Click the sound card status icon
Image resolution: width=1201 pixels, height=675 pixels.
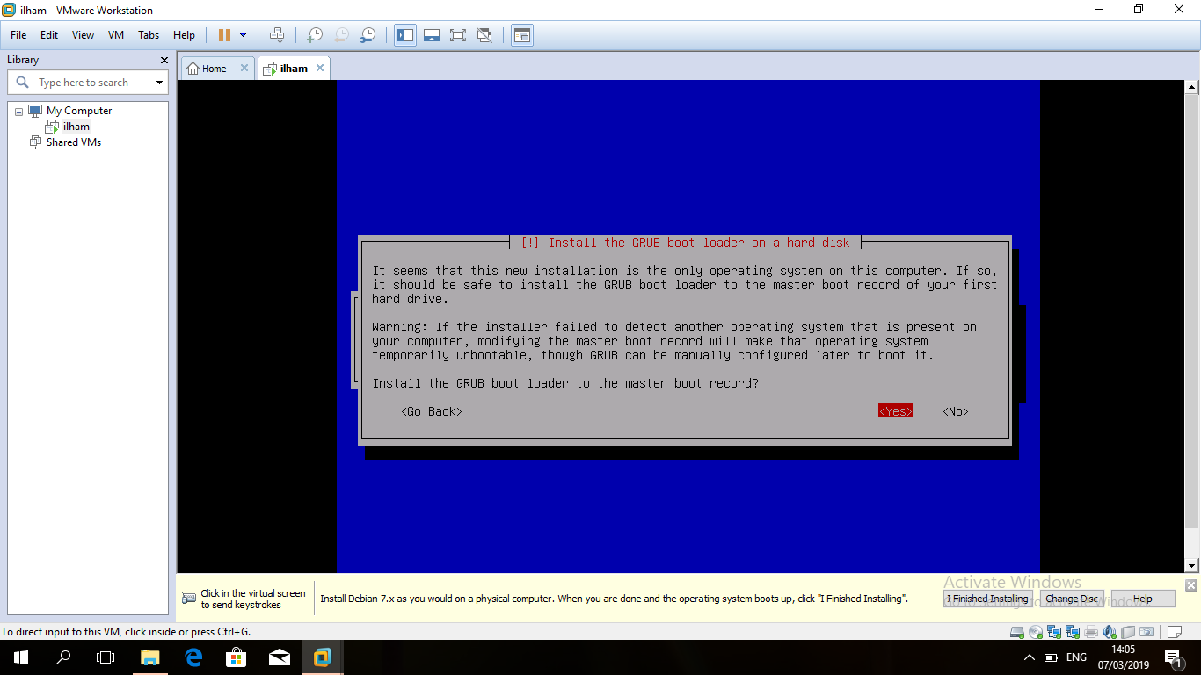1109,631
